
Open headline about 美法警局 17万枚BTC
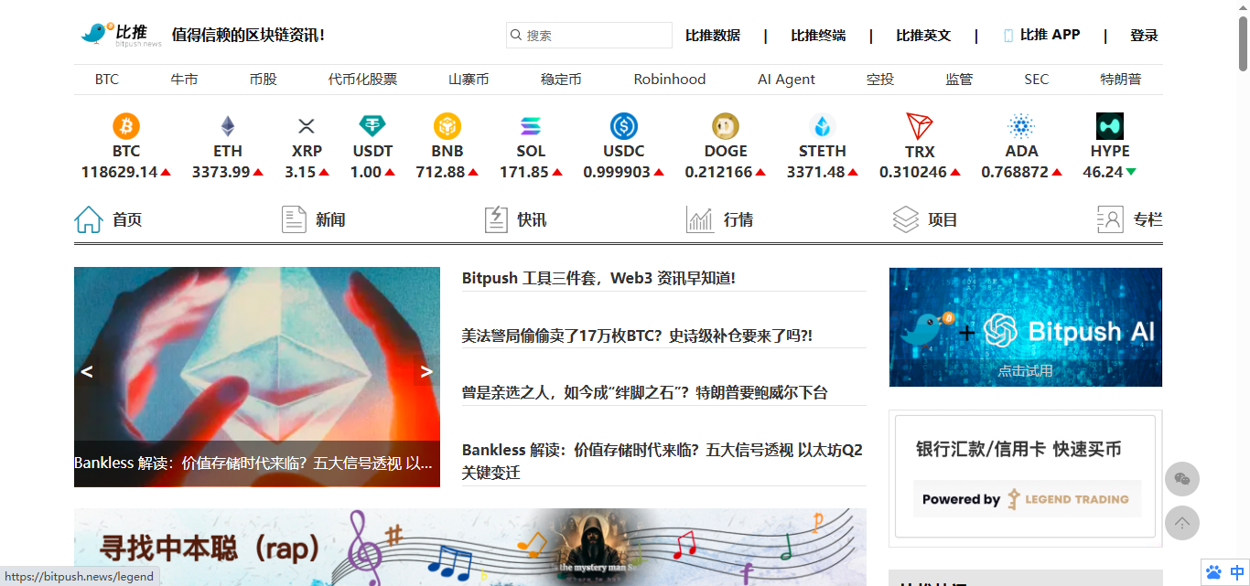637,336
